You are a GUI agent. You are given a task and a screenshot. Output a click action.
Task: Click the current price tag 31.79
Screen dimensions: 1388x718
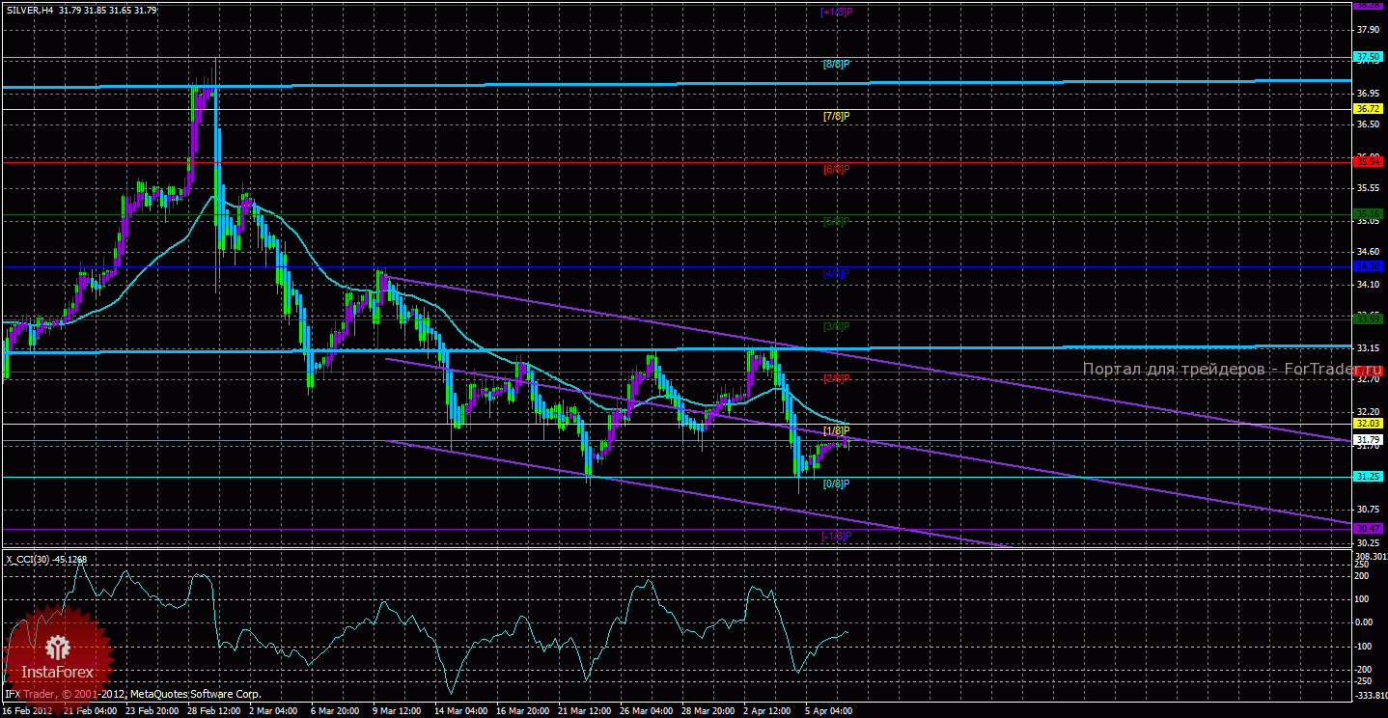(1369, 439)
